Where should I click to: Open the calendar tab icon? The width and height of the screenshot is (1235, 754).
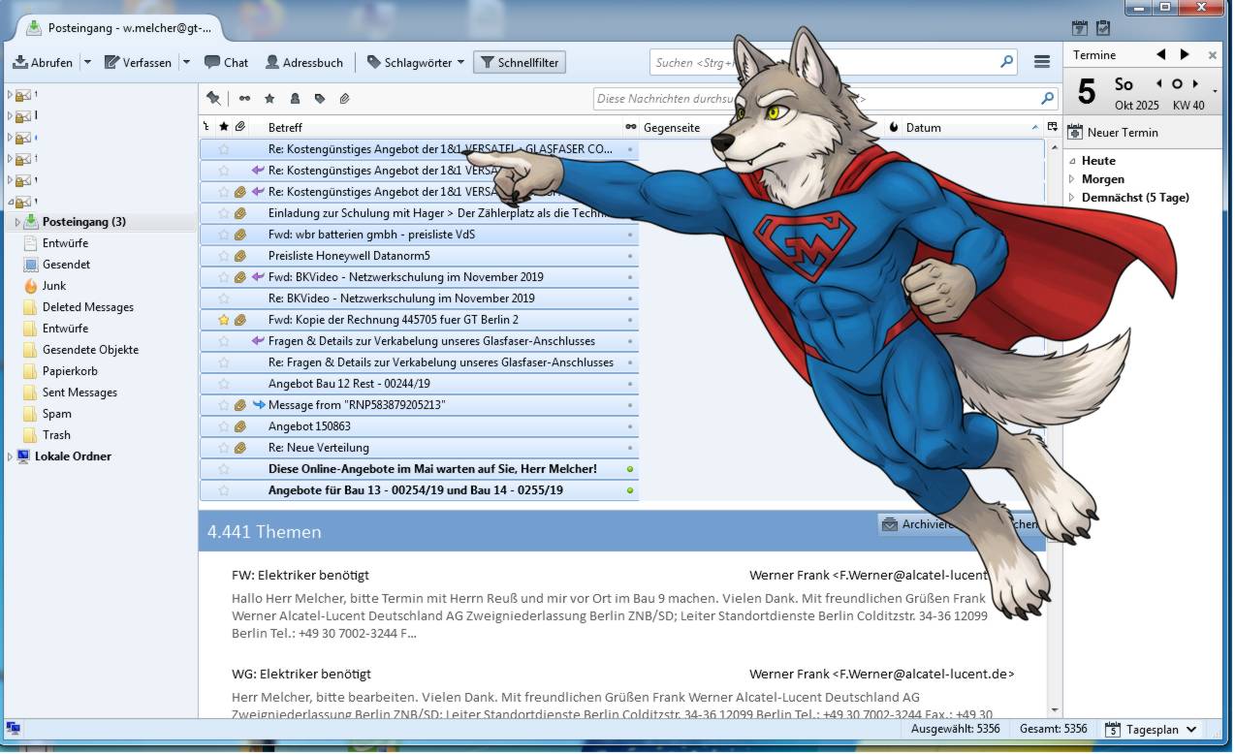1080,28
